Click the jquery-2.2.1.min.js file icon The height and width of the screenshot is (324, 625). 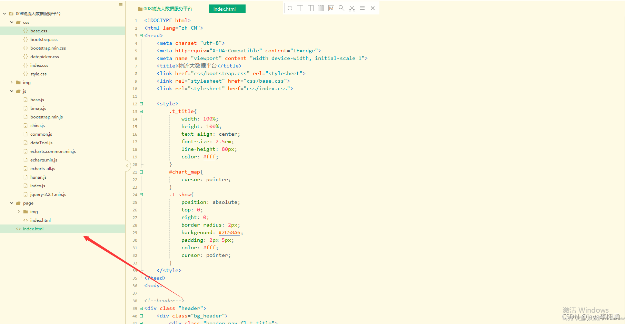tap(26, 195)
